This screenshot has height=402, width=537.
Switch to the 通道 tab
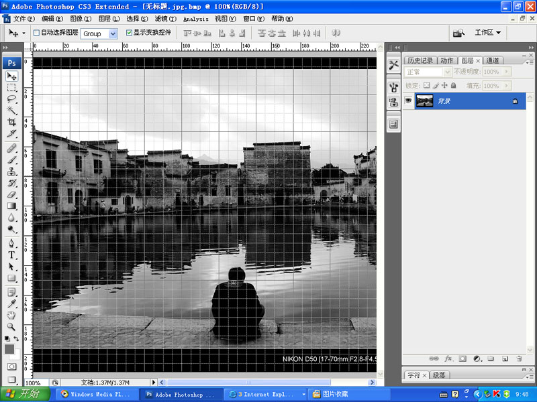[493, 60]
